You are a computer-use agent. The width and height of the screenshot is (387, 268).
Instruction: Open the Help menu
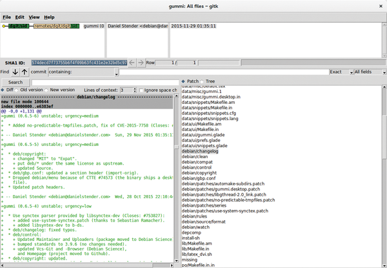click(49, 17)
